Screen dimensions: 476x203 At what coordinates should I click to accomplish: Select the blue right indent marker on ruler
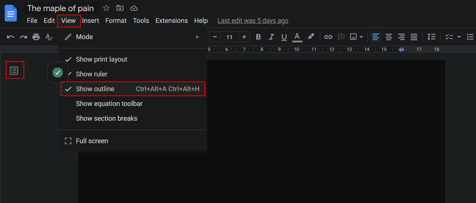(401, 50)
